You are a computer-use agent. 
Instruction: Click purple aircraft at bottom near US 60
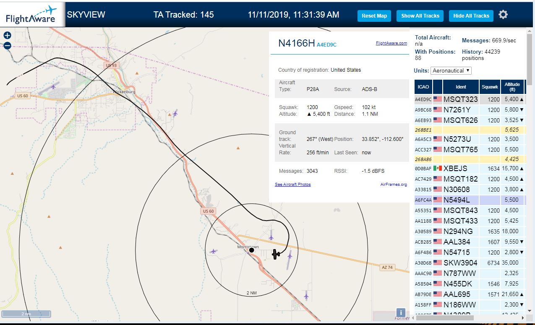306,296
